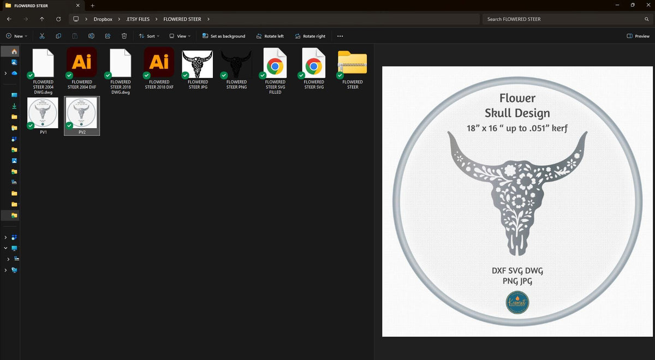The image size is (655, 360).
Task: Click the Paste icon in toolbar
Action: coord(75,36)
